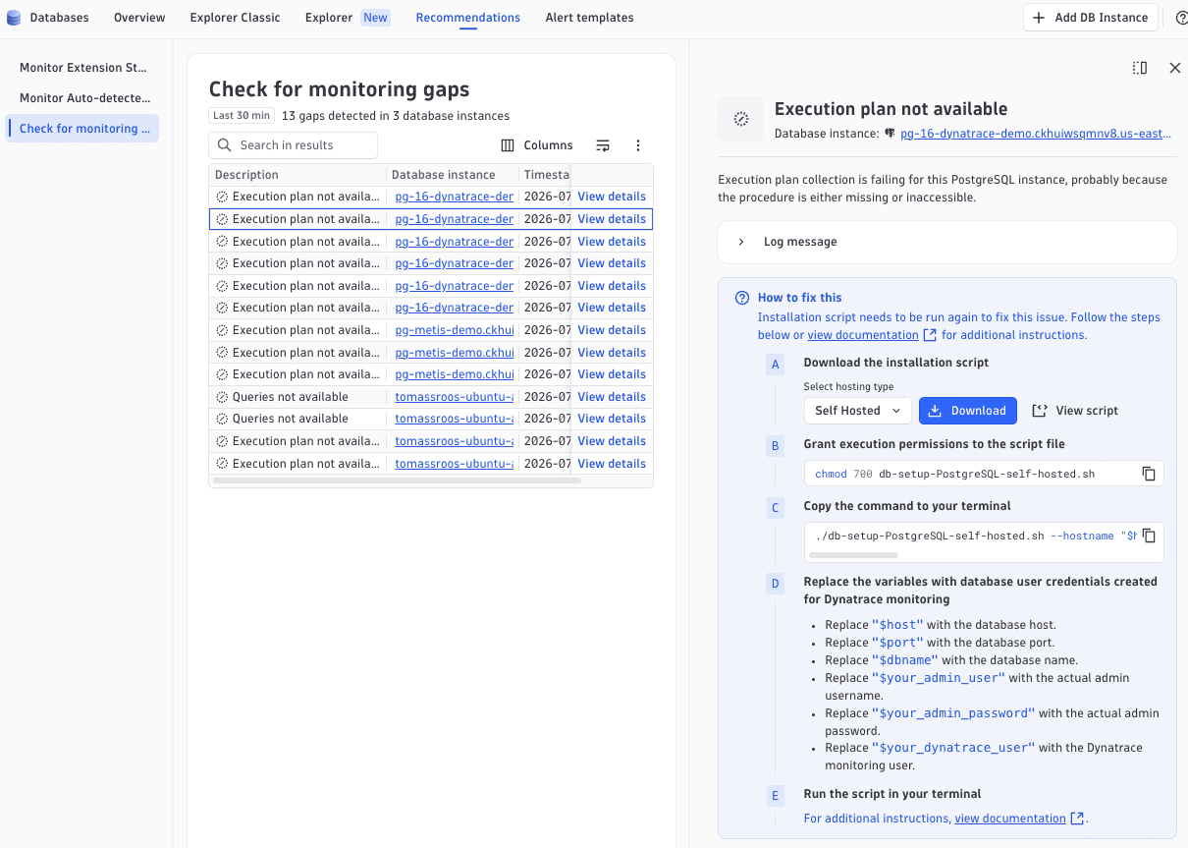View details for first Queries not available row
Image resolution: width=1188 pixels, height=848 pixels.
click(x=612, y=397)
